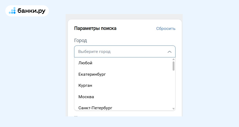Open the банки.ру wordmark text link
This screenshot has height=127, width=239.
point(31,11)
